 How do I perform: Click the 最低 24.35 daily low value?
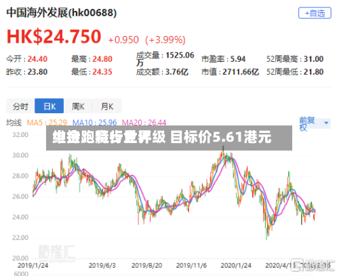pos(92,72)
